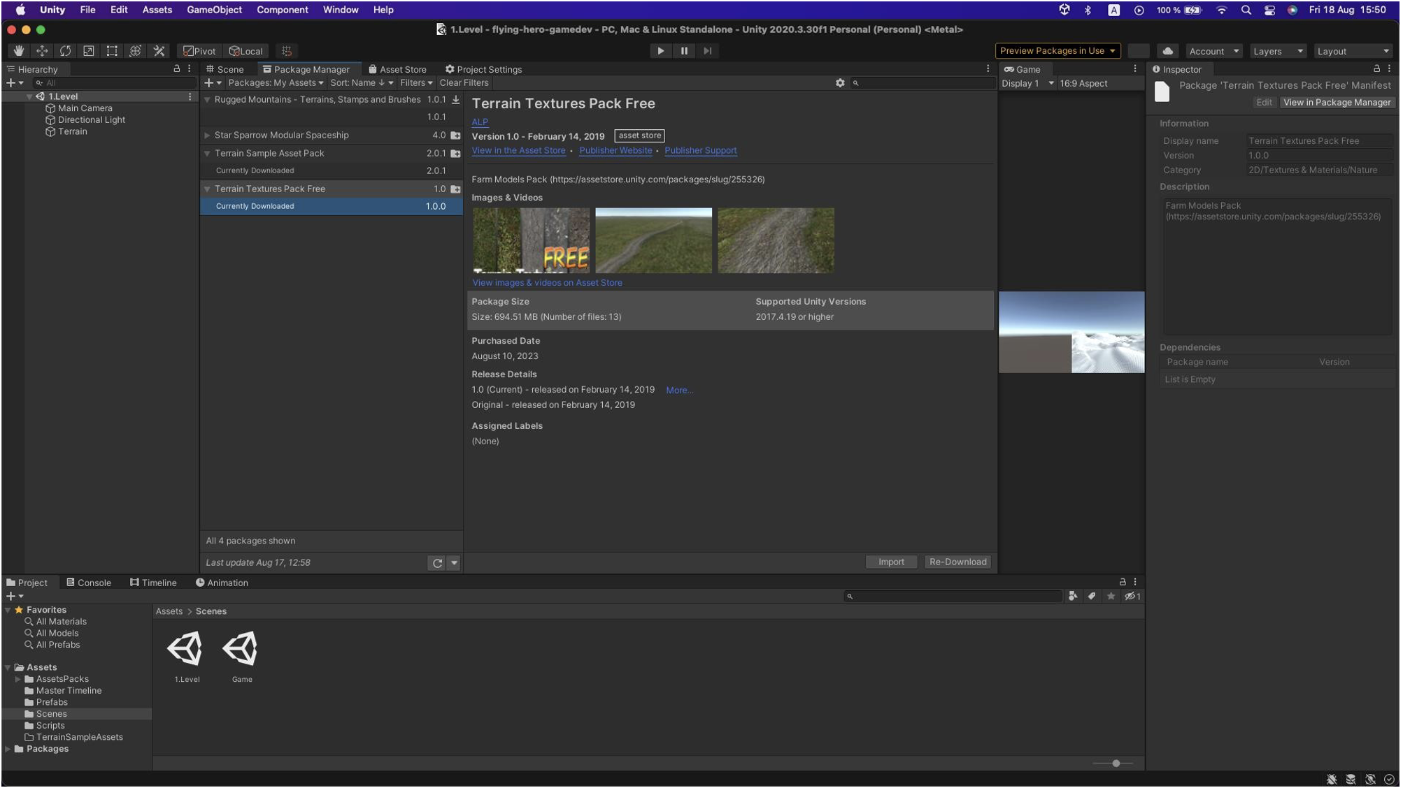Collapse Rugged Mountains package entry
This screenshot has width=1403, height=788.
click(x=207, y=100)
